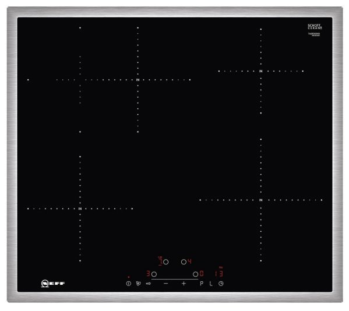Tap the L function symbol
349x311 pixels.
pos(211,284)
